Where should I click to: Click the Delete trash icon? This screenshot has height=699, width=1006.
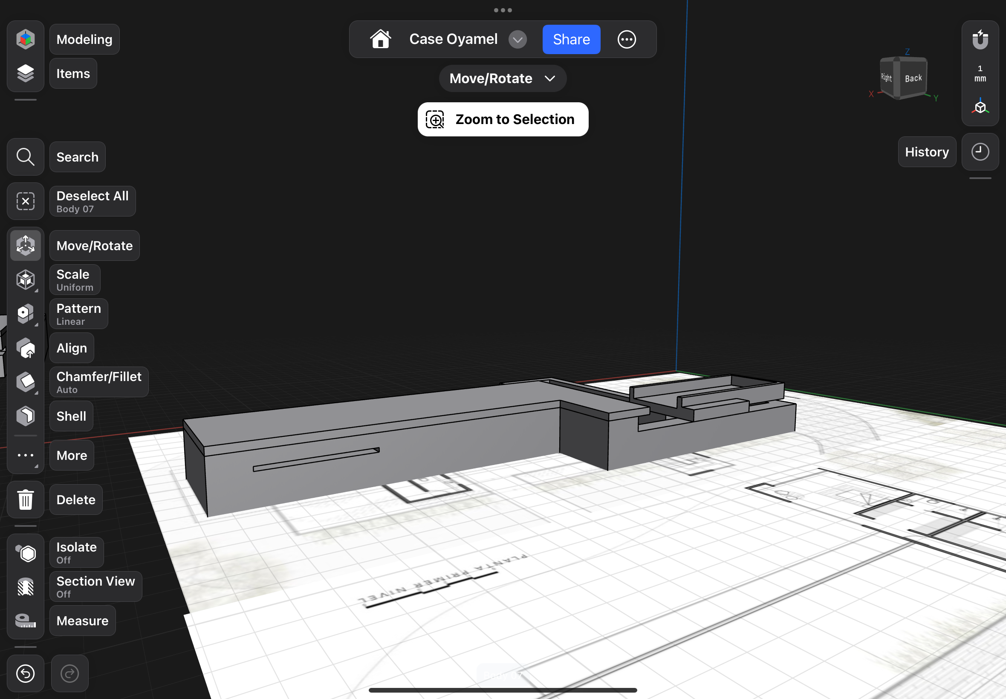(x=26, y=499)
